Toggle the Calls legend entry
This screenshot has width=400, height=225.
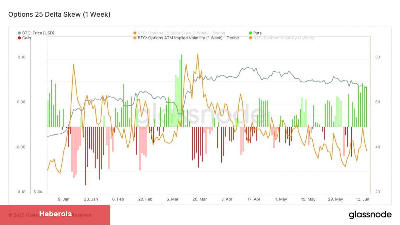24,38
